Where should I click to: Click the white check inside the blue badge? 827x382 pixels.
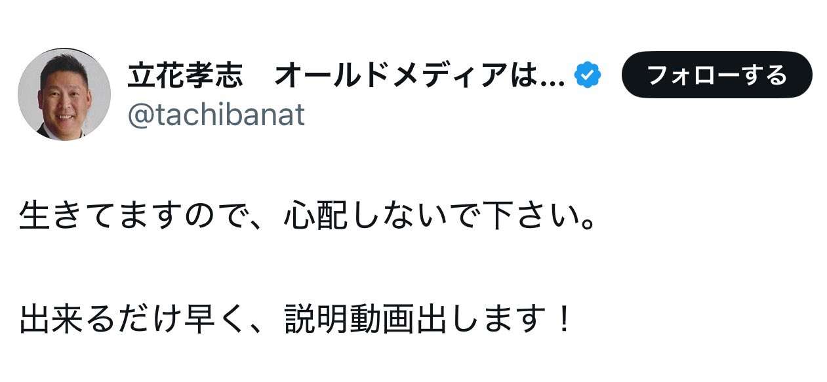coord(588,77)
